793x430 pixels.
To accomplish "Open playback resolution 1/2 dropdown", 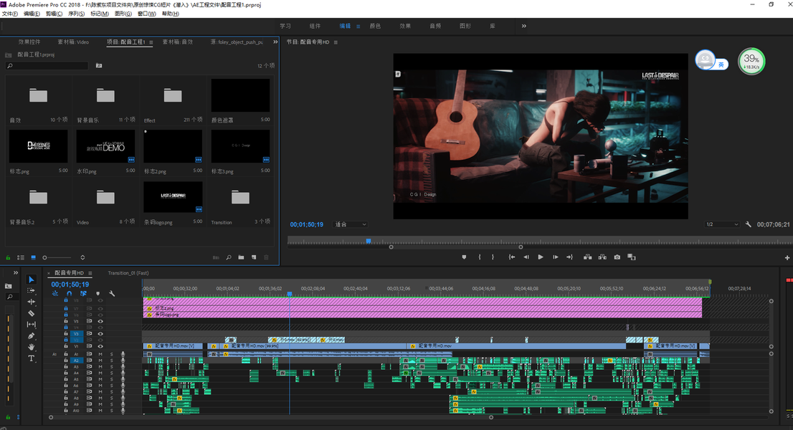I will 722,224.
